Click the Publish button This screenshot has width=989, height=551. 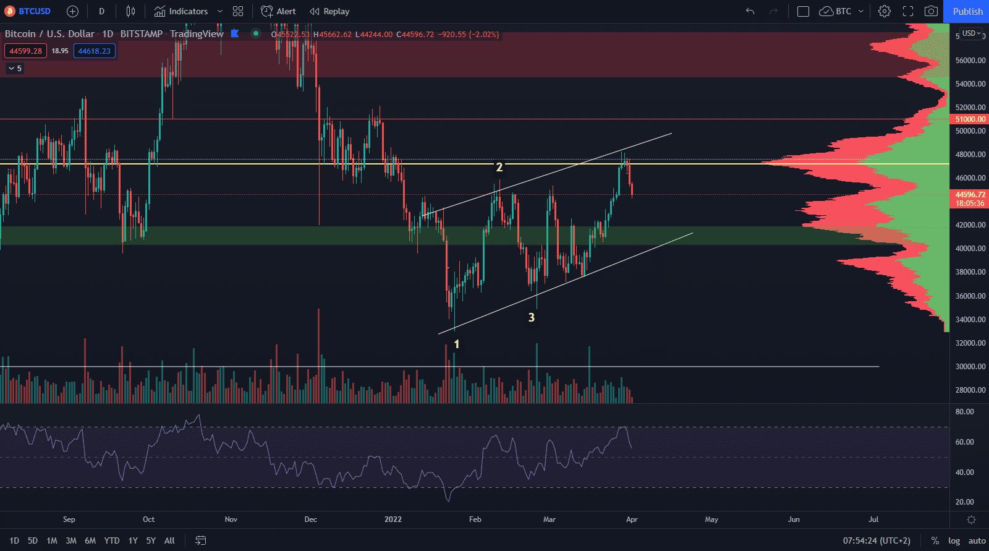pos(967,11)
